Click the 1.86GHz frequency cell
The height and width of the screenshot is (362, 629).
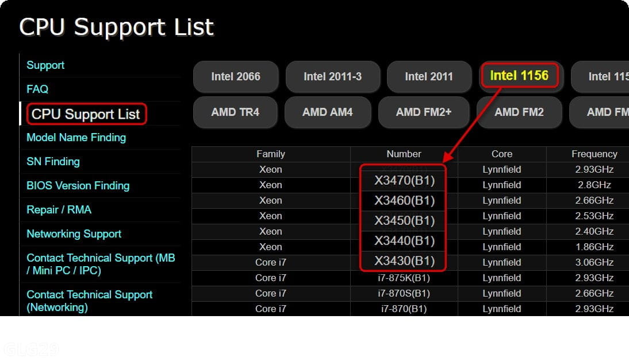coord(594,247)
